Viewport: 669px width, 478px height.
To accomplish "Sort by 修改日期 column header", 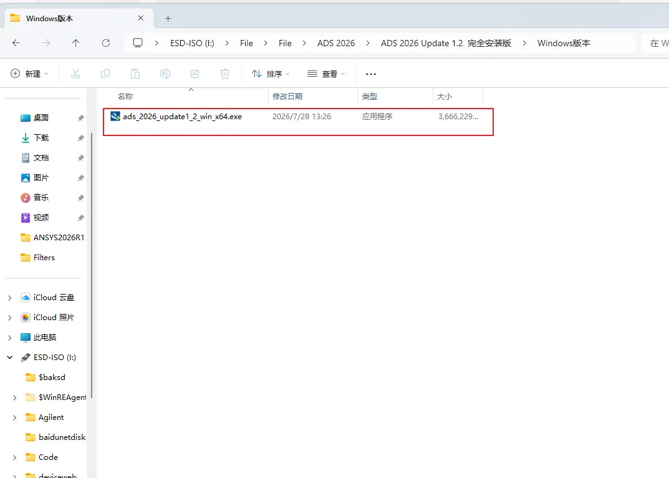I will [287, 97].
